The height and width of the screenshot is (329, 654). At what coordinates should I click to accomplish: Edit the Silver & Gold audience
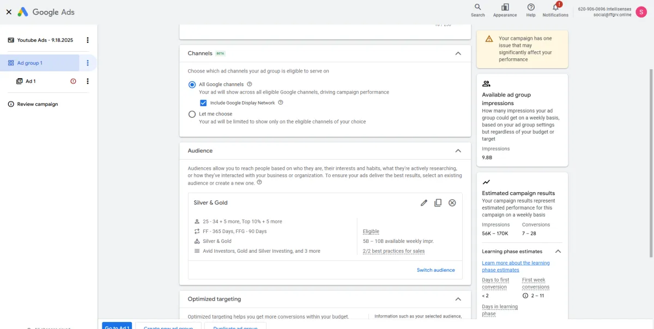[x=424, y=203]
